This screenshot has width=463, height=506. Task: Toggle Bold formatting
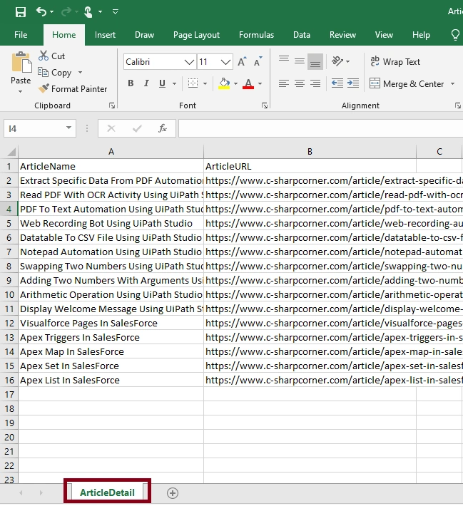131,83
